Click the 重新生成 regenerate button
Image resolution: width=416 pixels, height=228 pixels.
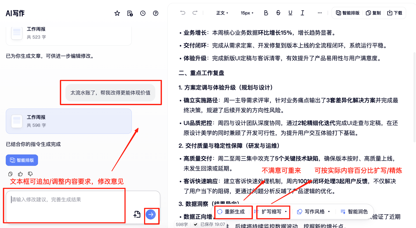[x=231, y=212]
